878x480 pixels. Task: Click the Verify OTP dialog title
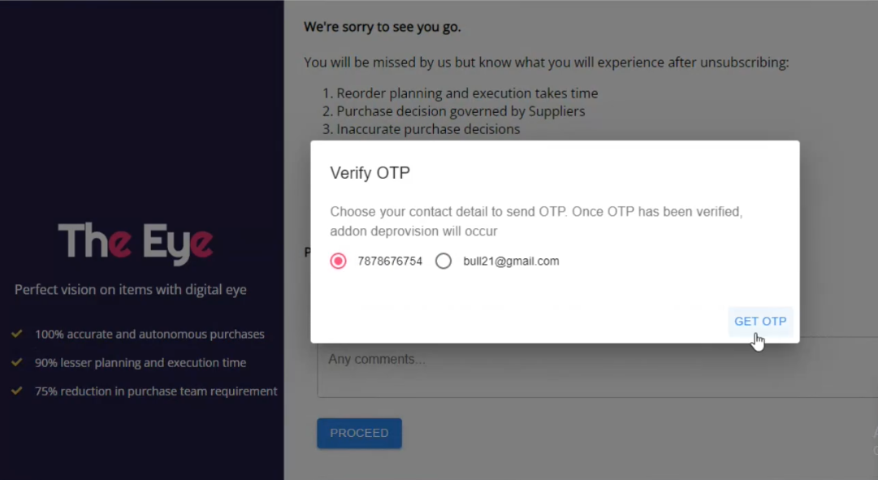coord(370,173)
